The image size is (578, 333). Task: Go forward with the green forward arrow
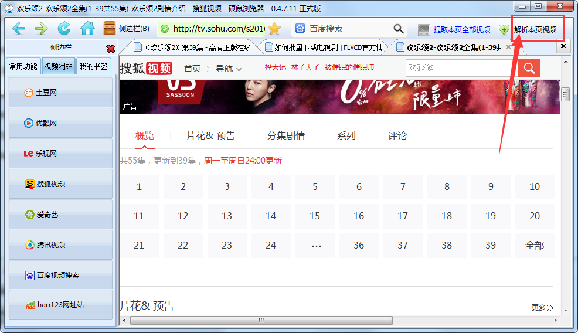pos(41,28)
